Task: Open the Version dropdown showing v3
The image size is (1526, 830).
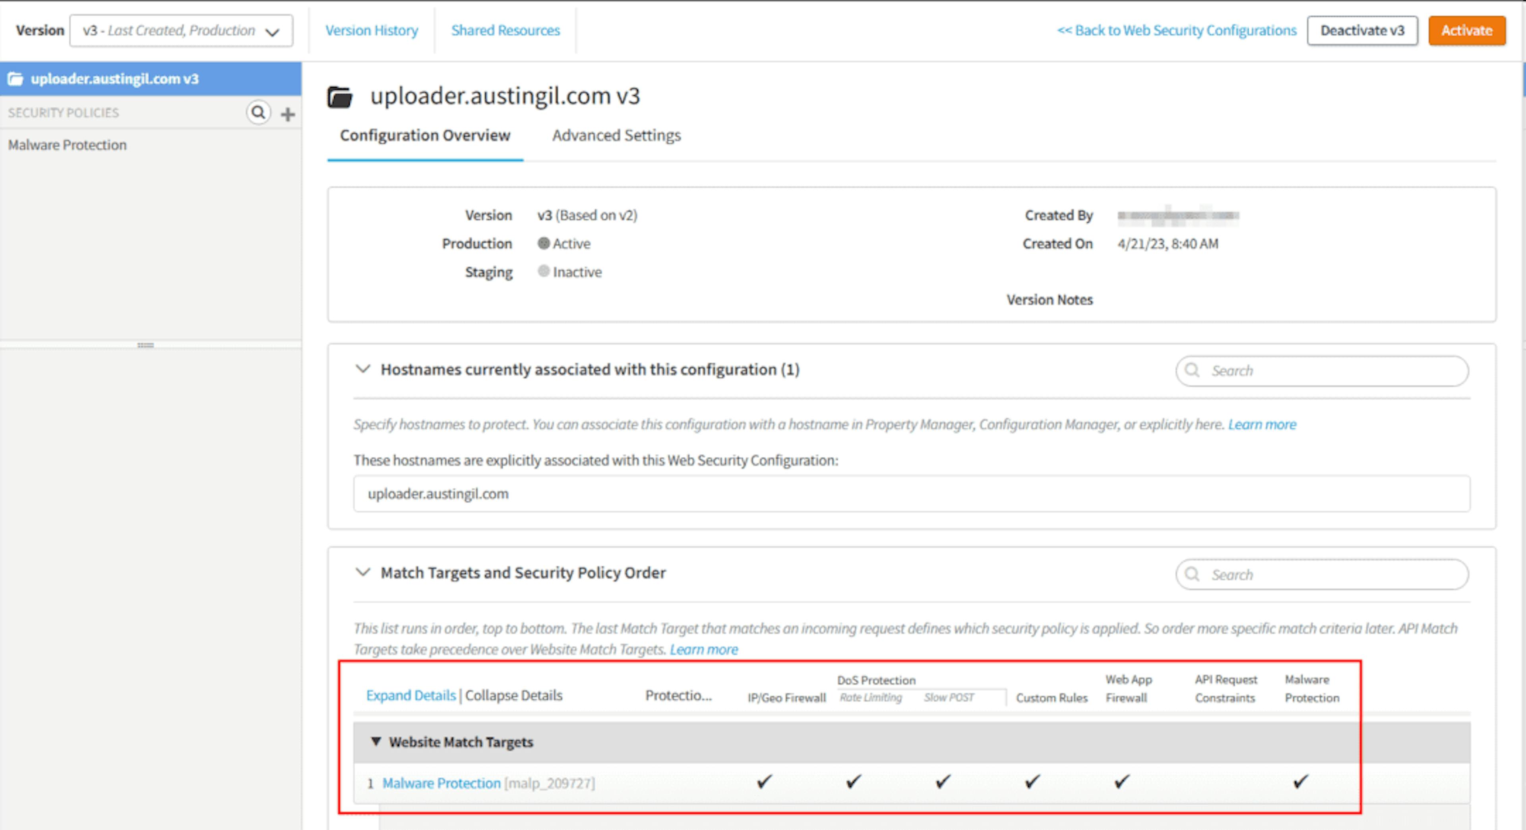Action: point(181,31)
